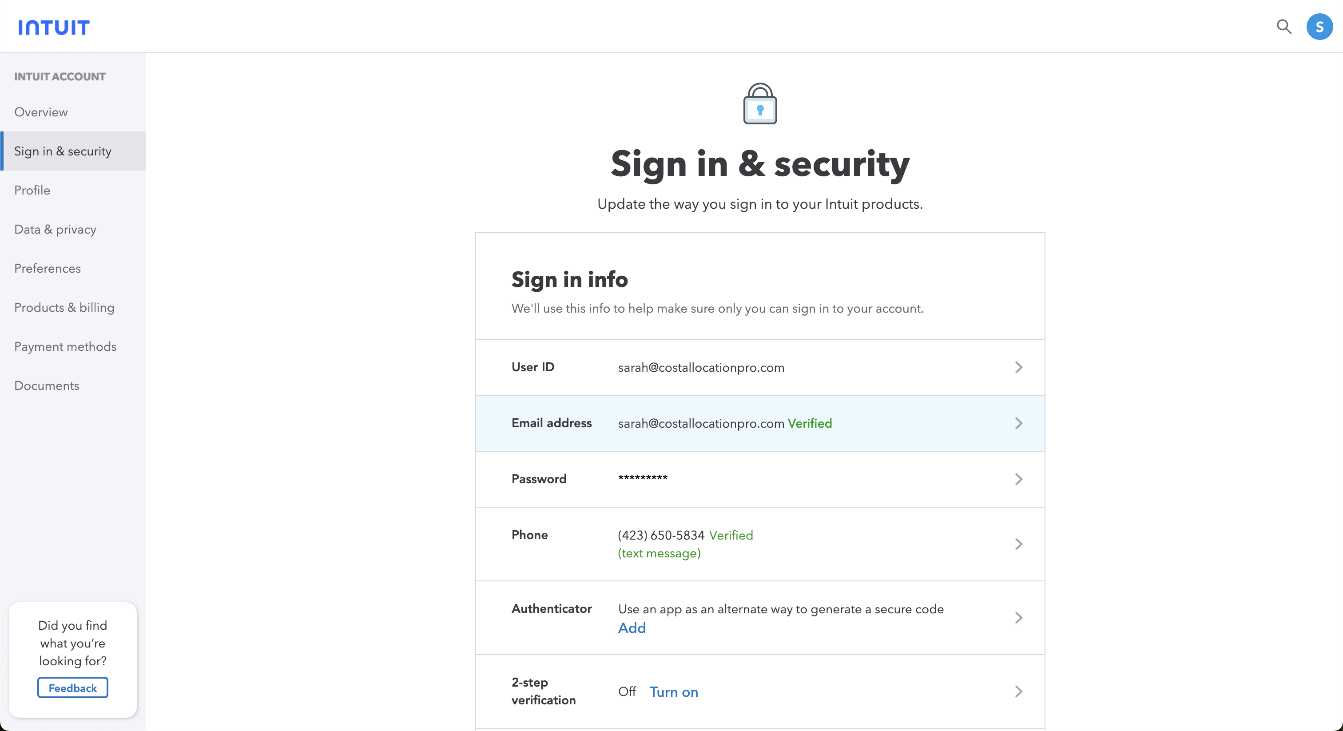Open Data & privacy settings
This screenshot has width=1343, height=731.
click(55, 229)
